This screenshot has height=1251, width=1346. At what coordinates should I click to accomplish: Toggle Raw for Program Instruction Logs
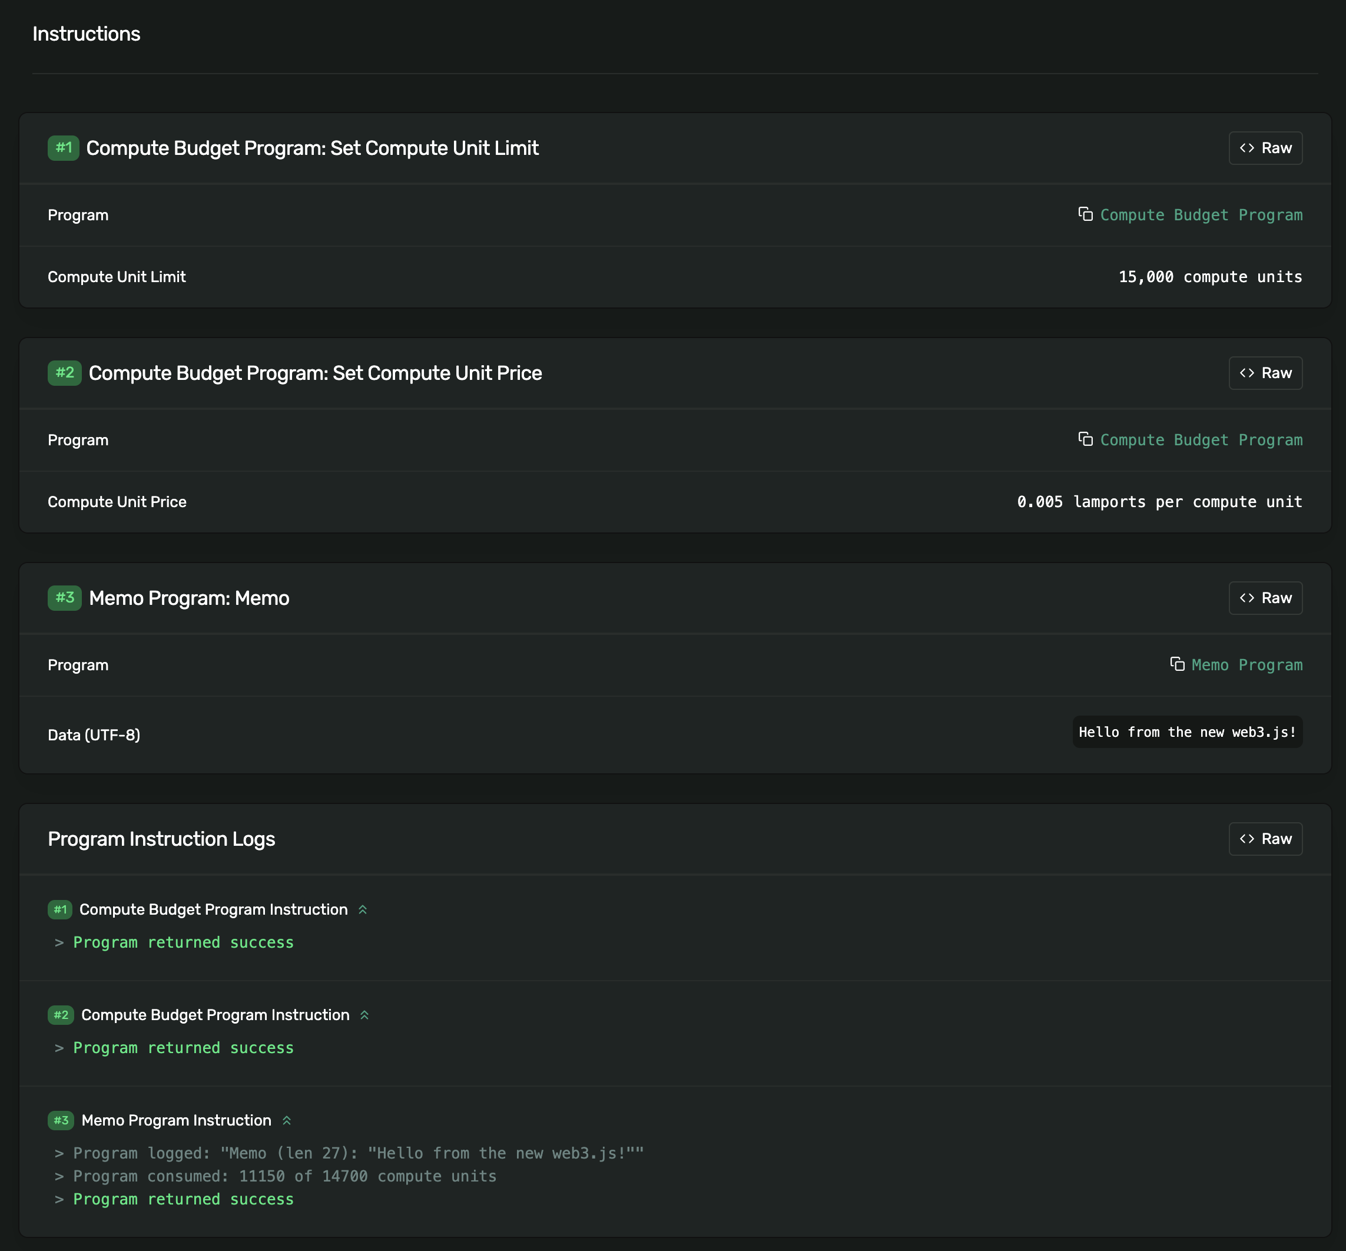1265,839
